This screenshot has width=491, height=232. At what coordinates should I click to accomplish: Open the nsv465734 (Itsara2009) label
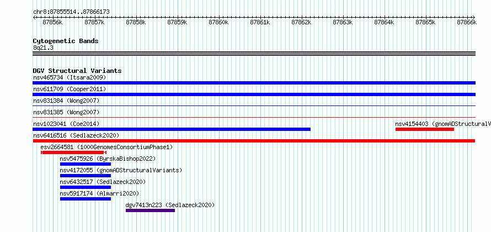(x=70, y=77)
